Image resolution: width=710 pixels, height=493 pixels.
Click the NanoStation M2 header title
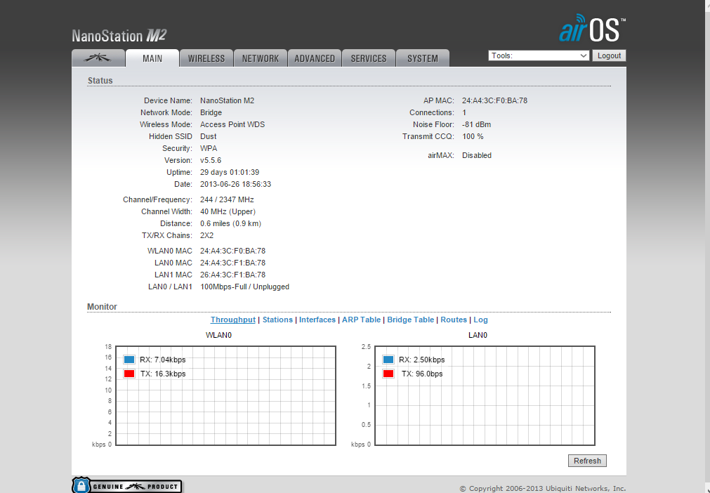click(x=119, y=35)
